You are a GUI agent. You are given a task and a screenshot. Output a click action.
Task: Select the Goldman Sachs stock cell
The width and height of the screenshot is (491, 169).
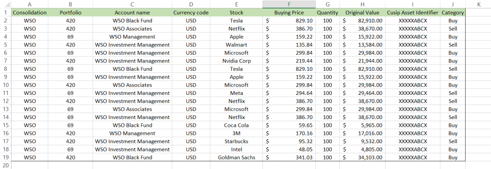coord(236,157)
